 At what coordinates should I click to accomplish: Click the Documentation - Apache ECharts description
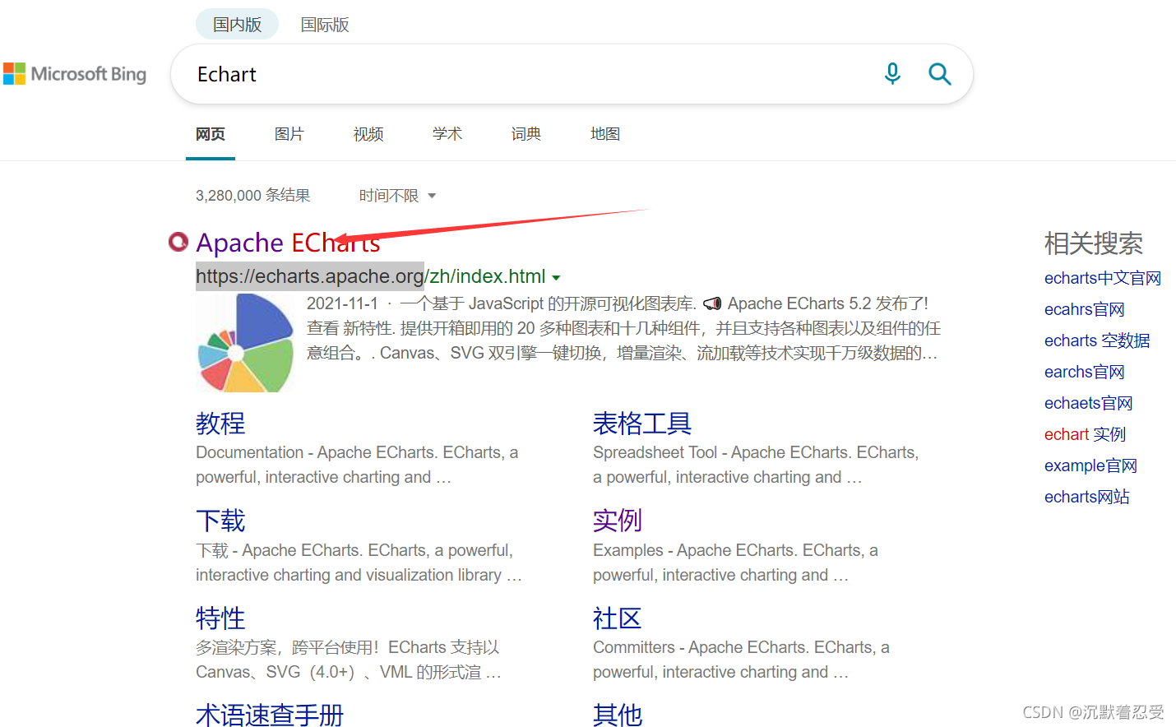pyautogui.click(x=357, y=465)
